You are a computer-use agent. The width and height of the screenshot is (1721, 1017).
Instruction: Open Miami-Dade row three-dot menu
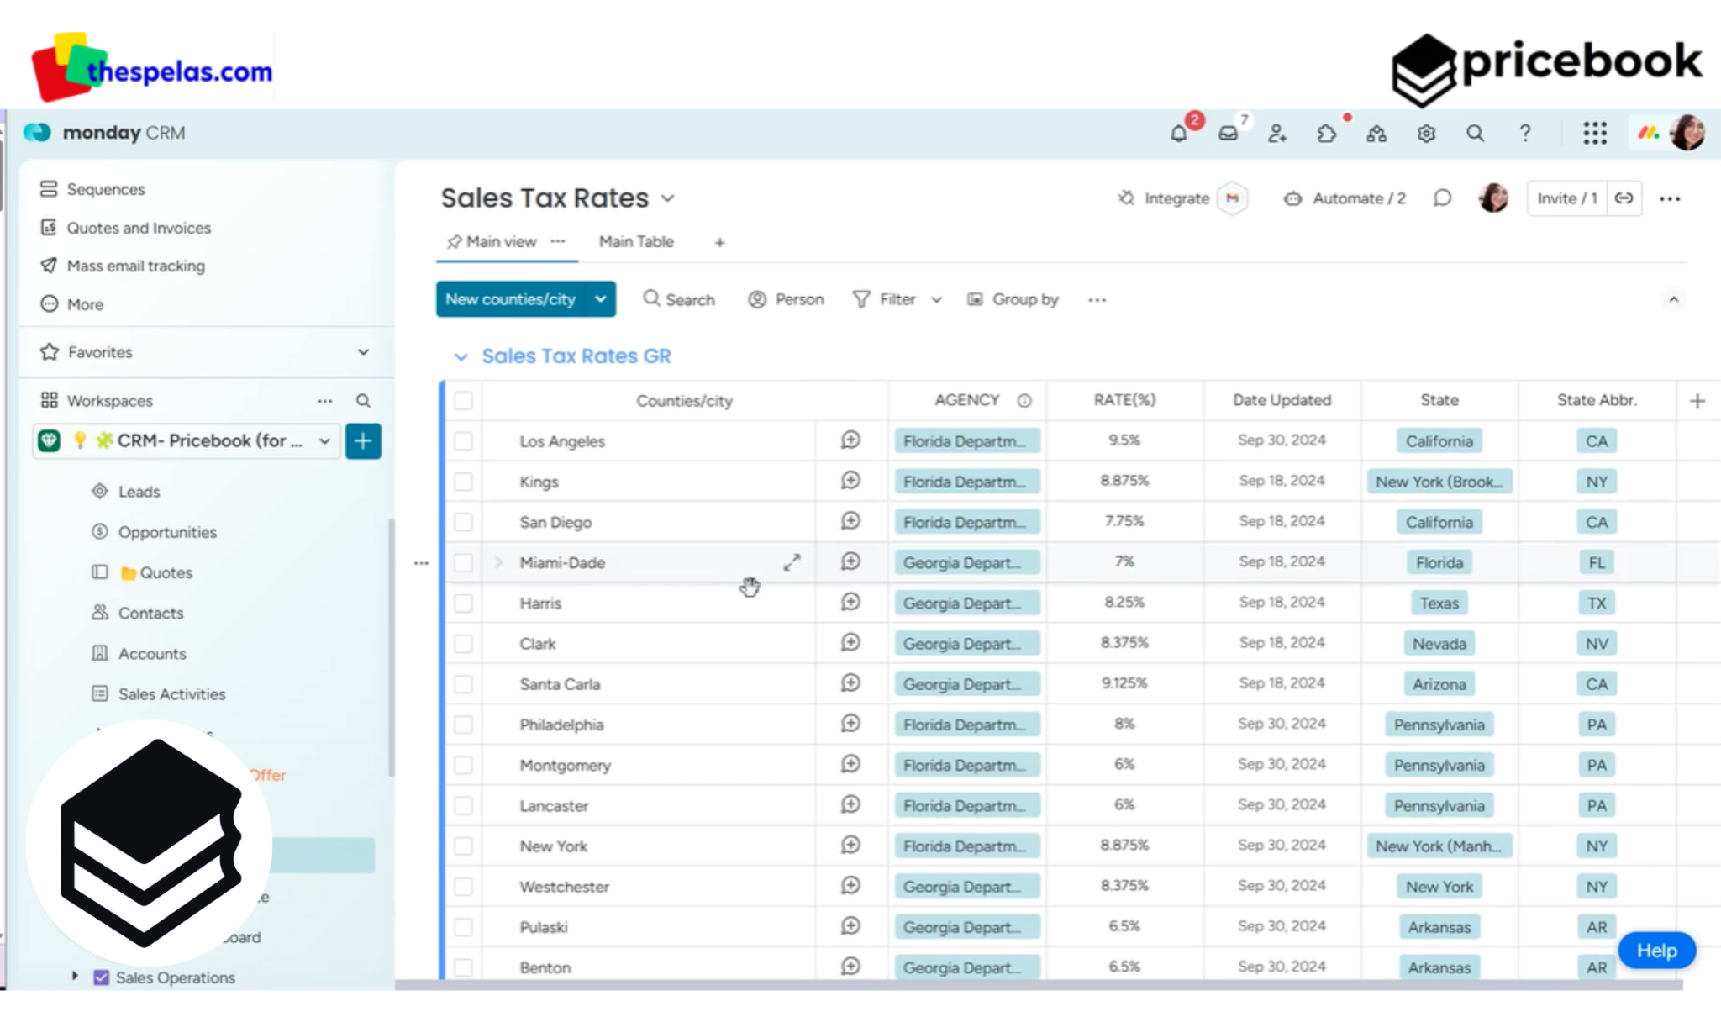pyautogui.click(x=421, y=563)
